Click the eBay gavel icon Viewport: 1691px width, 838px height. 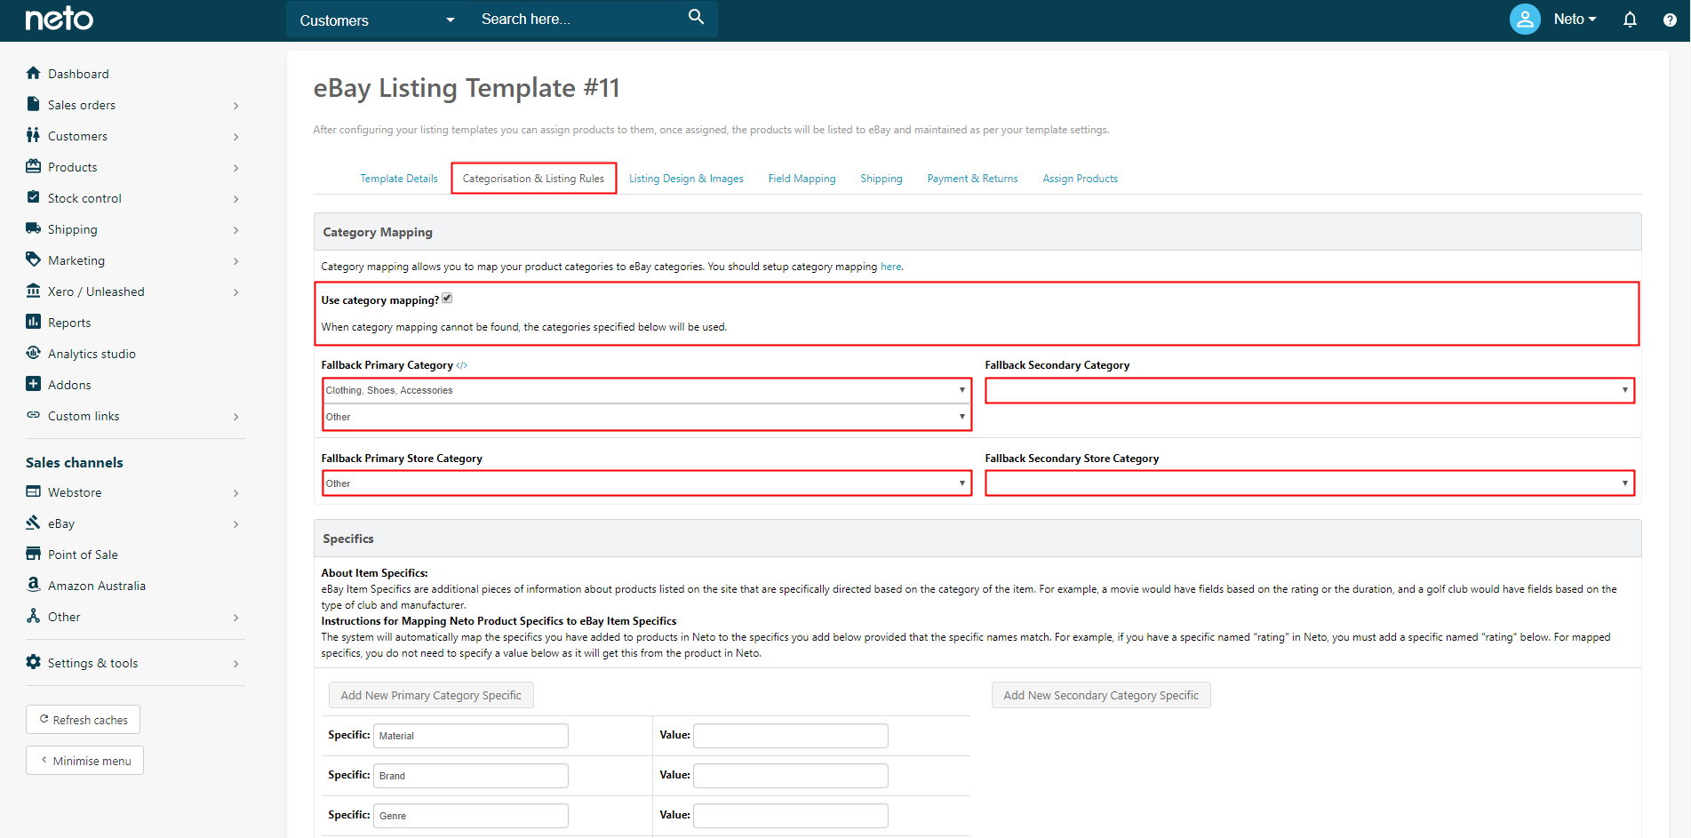34,523
